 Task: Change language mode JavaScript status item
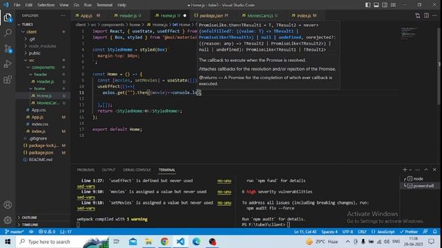pos(383,231)
